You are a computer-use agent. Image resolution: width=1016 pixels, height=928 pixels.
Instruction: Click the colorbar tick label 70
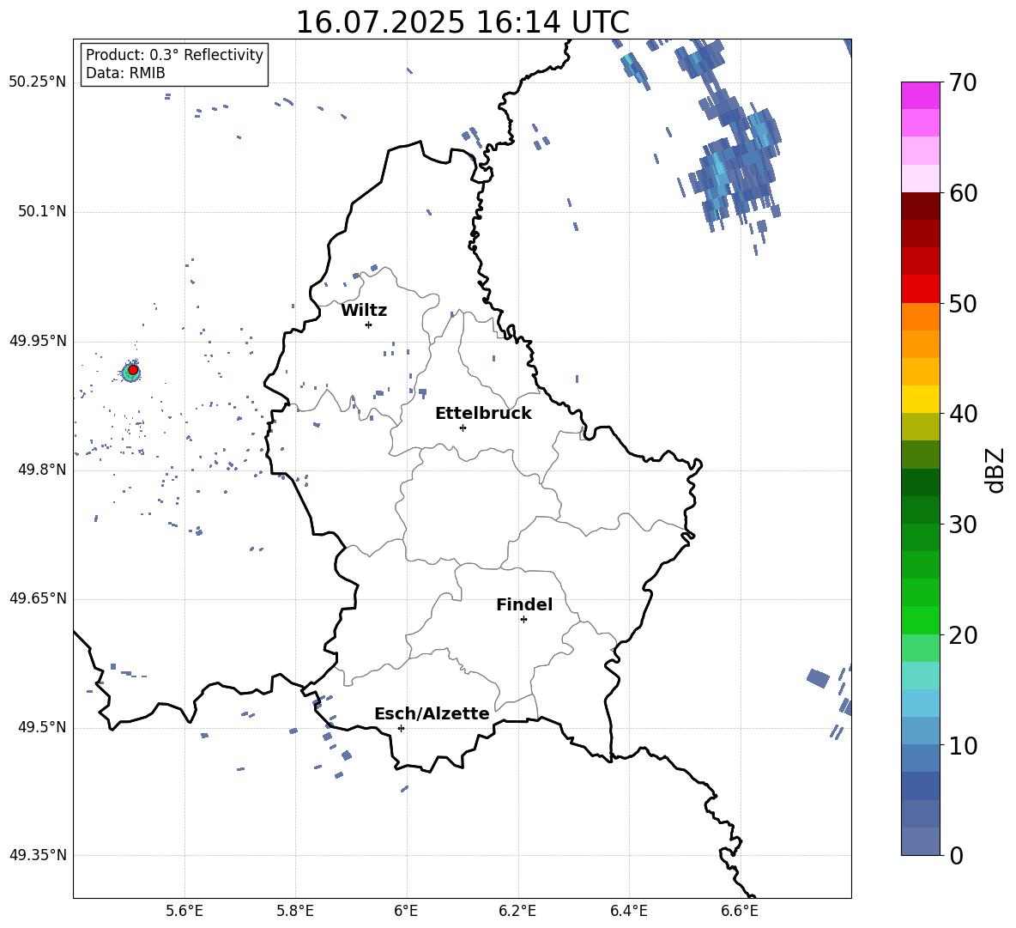963,83
